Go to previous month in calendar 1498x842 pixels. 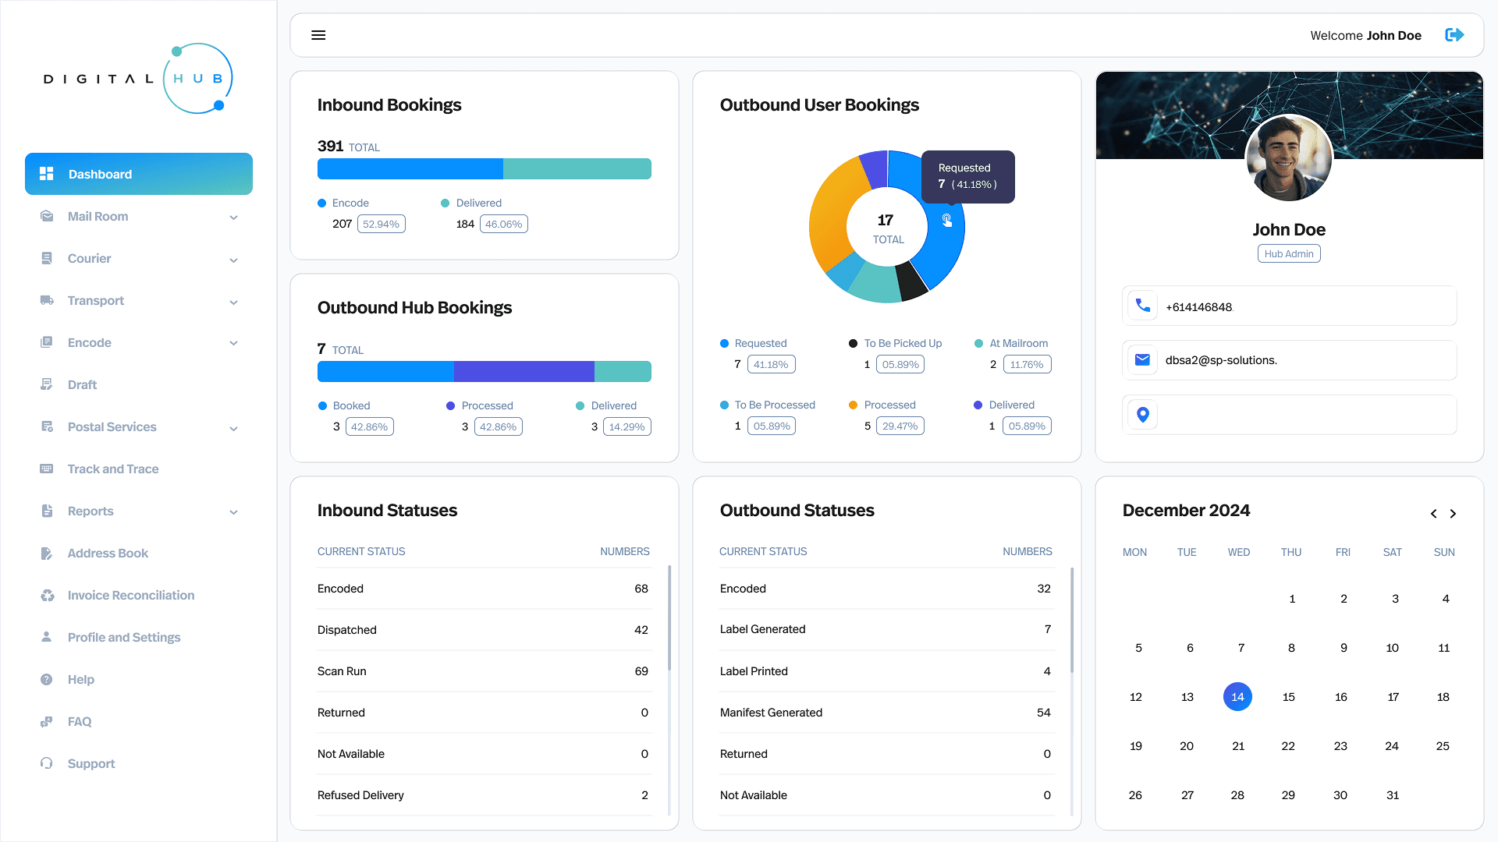(1433, 514)
